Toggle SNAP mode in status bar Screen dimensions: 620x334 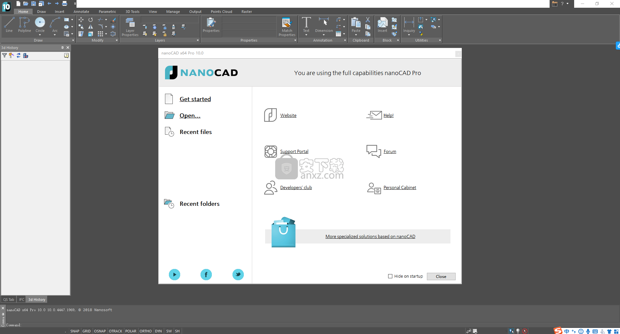[75, 331]
